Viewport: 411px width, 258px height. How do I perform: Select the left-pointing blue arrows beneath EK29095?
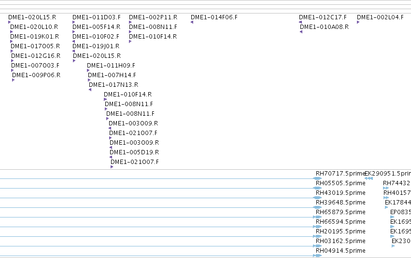pyautogui.click(x=369, y=178)
